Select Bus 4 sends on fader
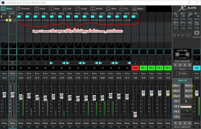Viewport: 201px width, 129px height. pyautogui.click(x=188, y=91)
